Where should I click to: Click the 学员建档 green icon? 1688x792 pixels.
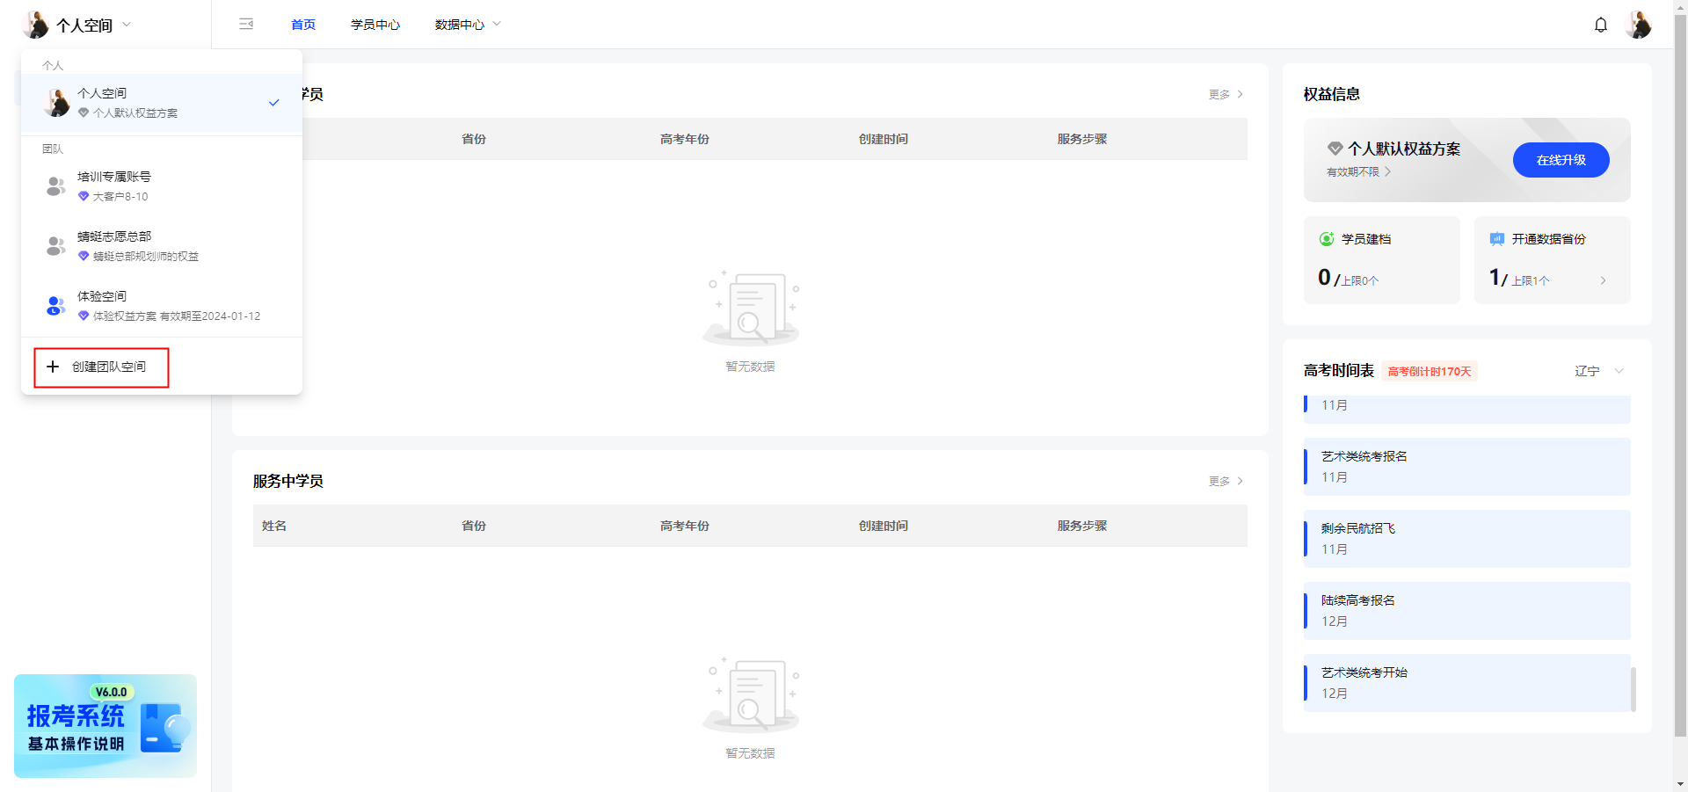(1327, 239)
